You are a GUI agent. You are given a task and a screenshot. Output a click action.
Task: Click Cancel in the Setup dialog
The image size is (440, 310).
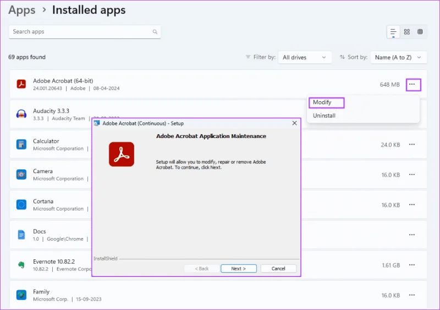[x=278, y=268]
